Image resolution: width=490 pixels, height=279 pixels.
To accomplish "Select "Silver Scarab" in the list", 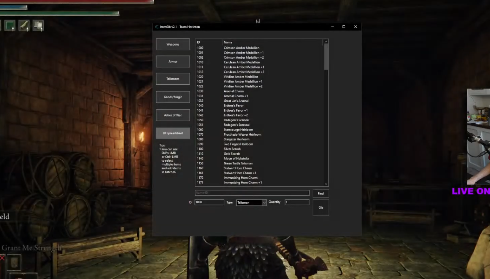I will click(259, 149).
